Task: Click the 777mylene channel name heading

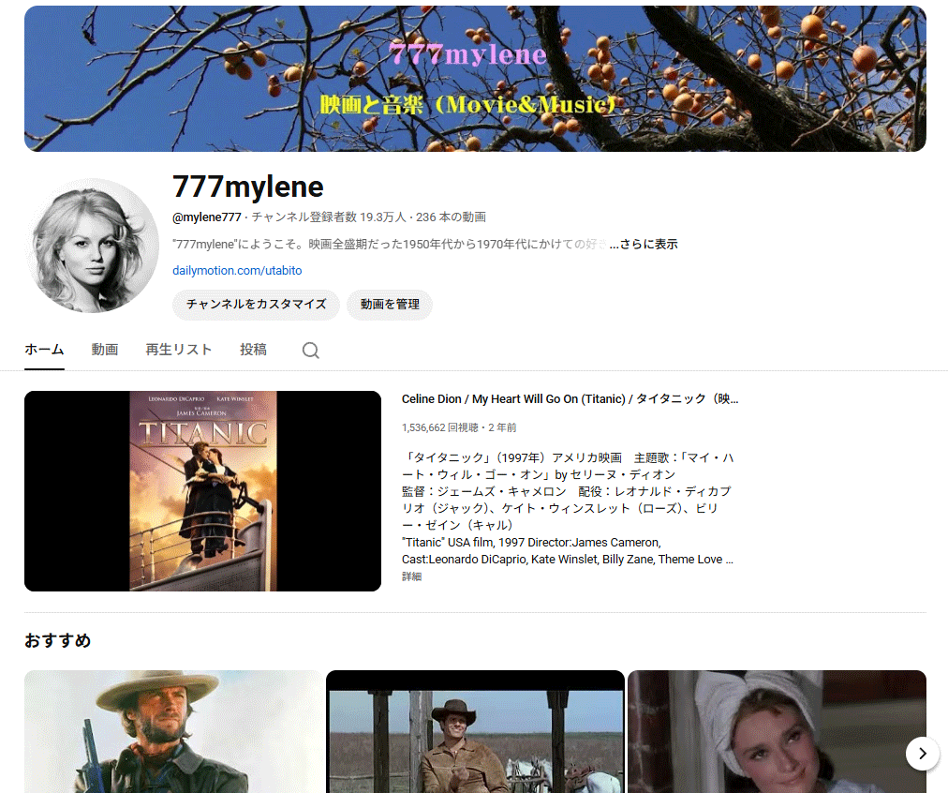Action: click(x=248, y=187)
